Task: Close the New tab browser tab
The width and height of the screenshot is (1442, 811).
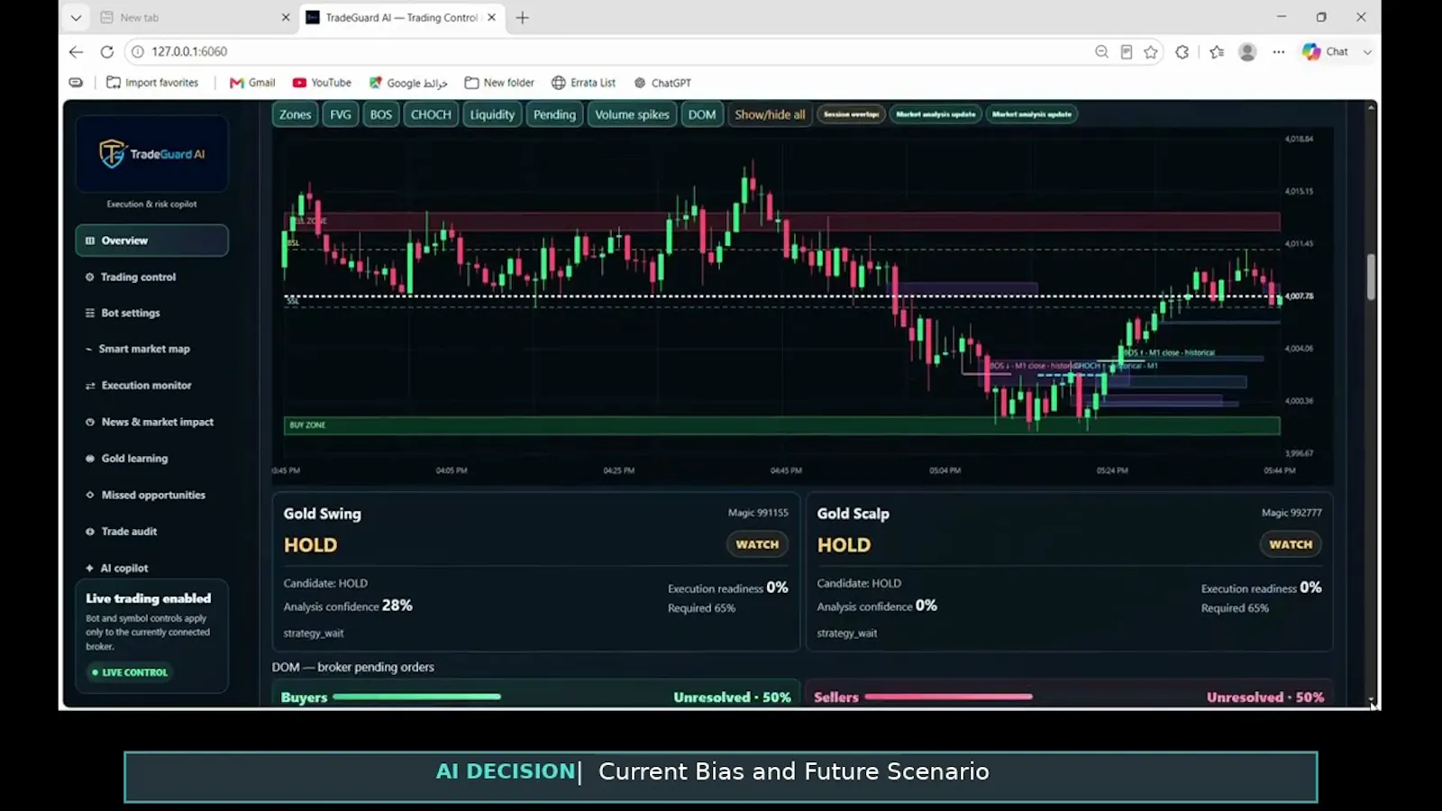Action: point(286,17)
